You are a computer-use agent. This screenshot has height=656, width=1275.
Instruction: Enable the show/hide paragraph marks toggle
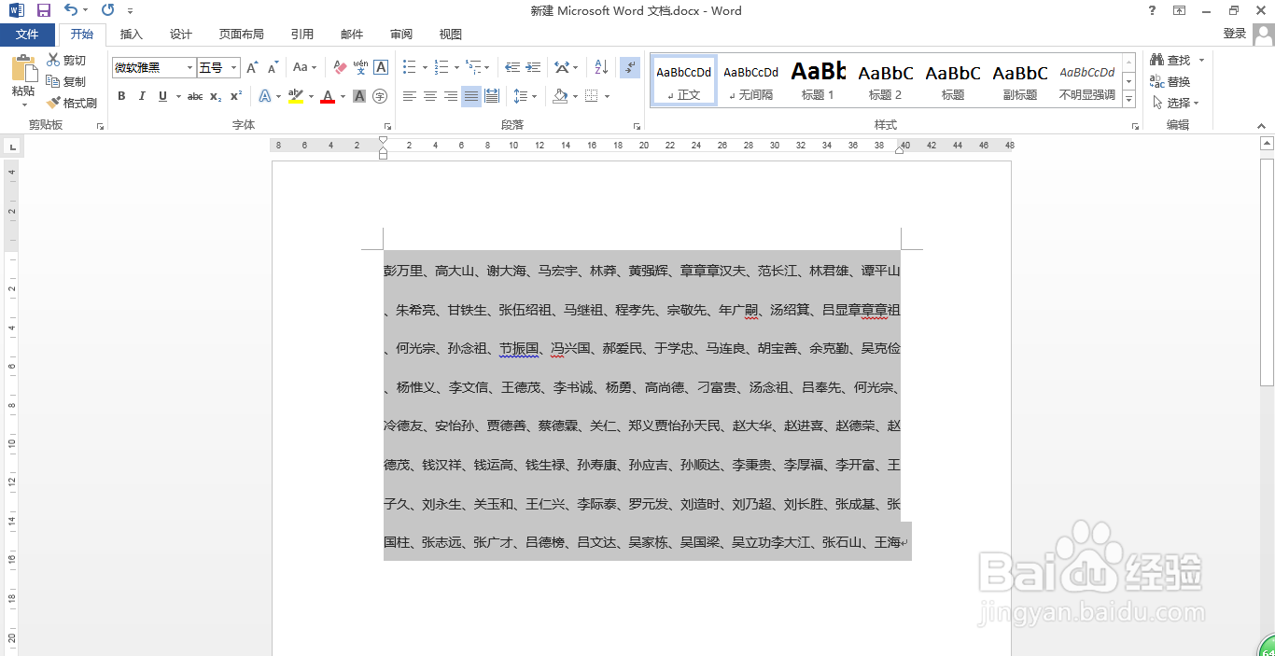tap(631, 67)
